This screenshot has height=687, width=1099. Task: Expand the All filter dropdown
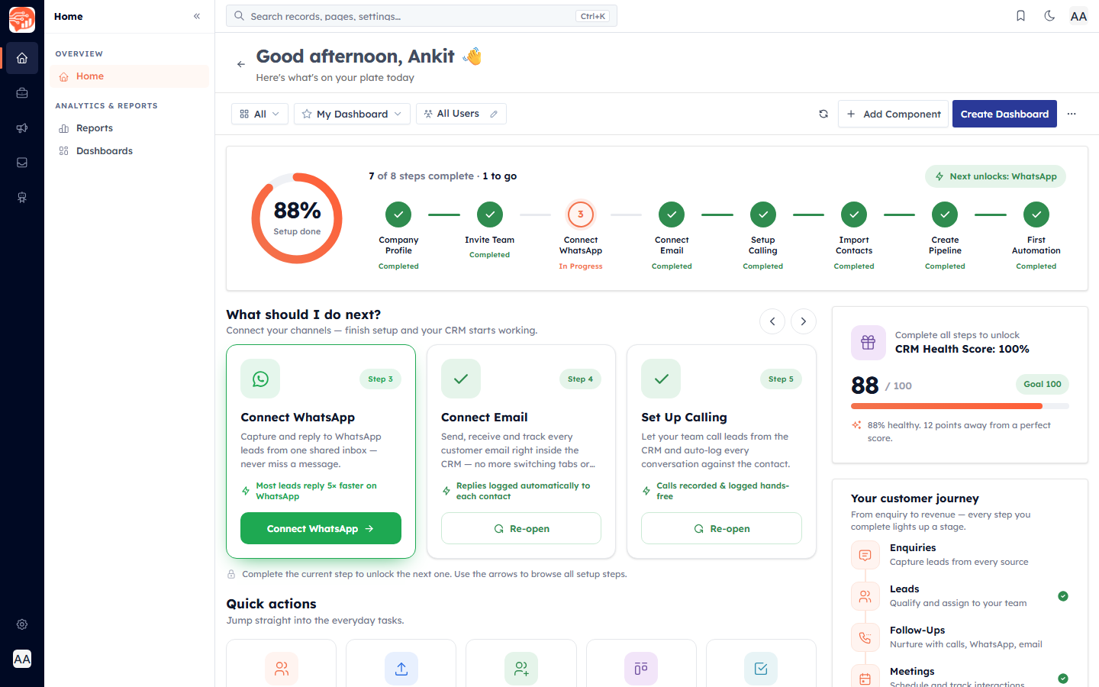click(x=259, y=114)
